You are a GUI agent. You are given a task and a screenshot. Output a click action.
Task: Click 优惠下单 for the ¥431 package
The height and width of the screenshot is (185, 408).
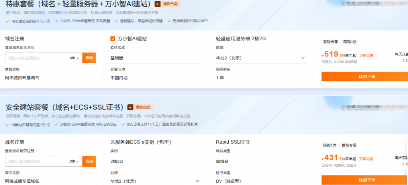[x=365, y=180]
